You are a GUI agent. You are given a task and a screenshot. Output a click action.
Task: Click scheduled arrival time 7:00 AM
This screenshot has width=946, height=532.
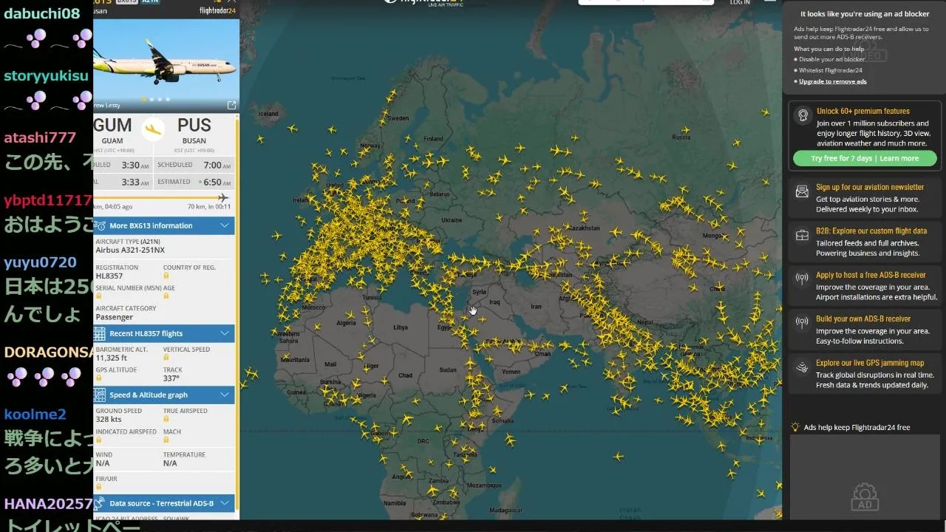217,165
